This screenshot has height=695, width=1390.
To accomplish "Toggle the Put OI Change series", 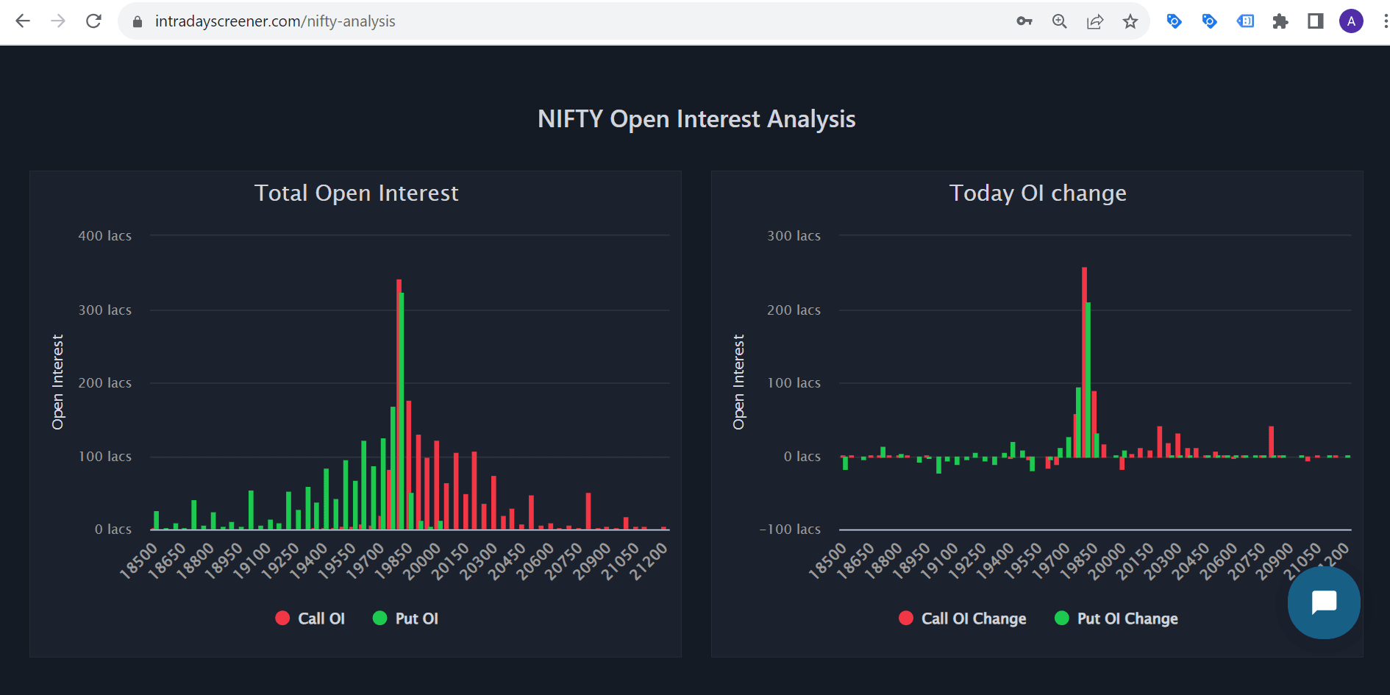I will [1116, 619].
